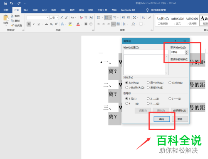The height and width of the screenshot is (159, 208).
Task: Select the center alignment (C) radio button
Action: (x=148, y=83)
